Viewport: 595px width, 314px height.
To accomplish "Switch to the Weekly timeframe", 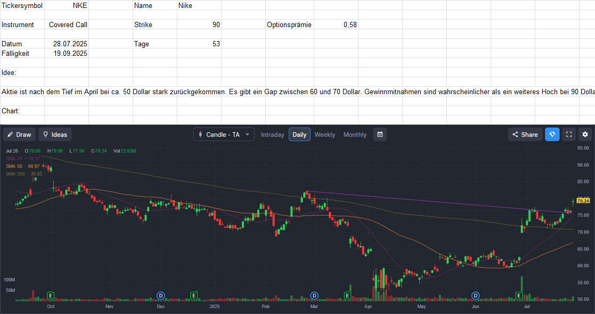I will (325, 135).
